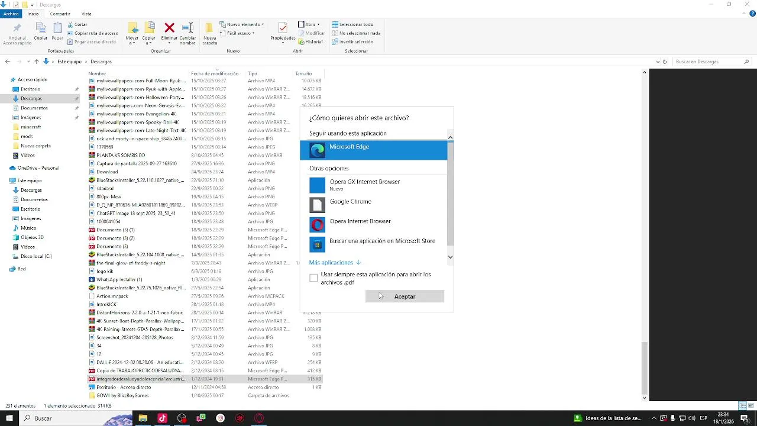
Task: Select the minecraft folder in sidebar
Action: click(31, 127)
